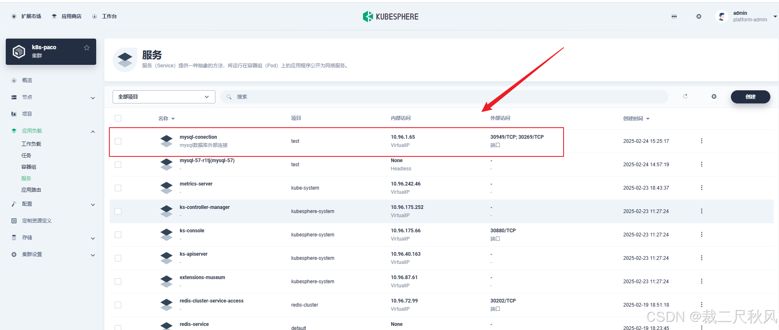Sort by 创建时间 creation time column

tap(636, 118)
